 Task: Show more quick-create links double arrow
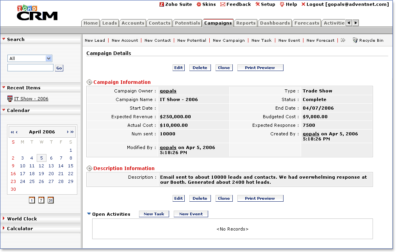(x=343, y=40)
